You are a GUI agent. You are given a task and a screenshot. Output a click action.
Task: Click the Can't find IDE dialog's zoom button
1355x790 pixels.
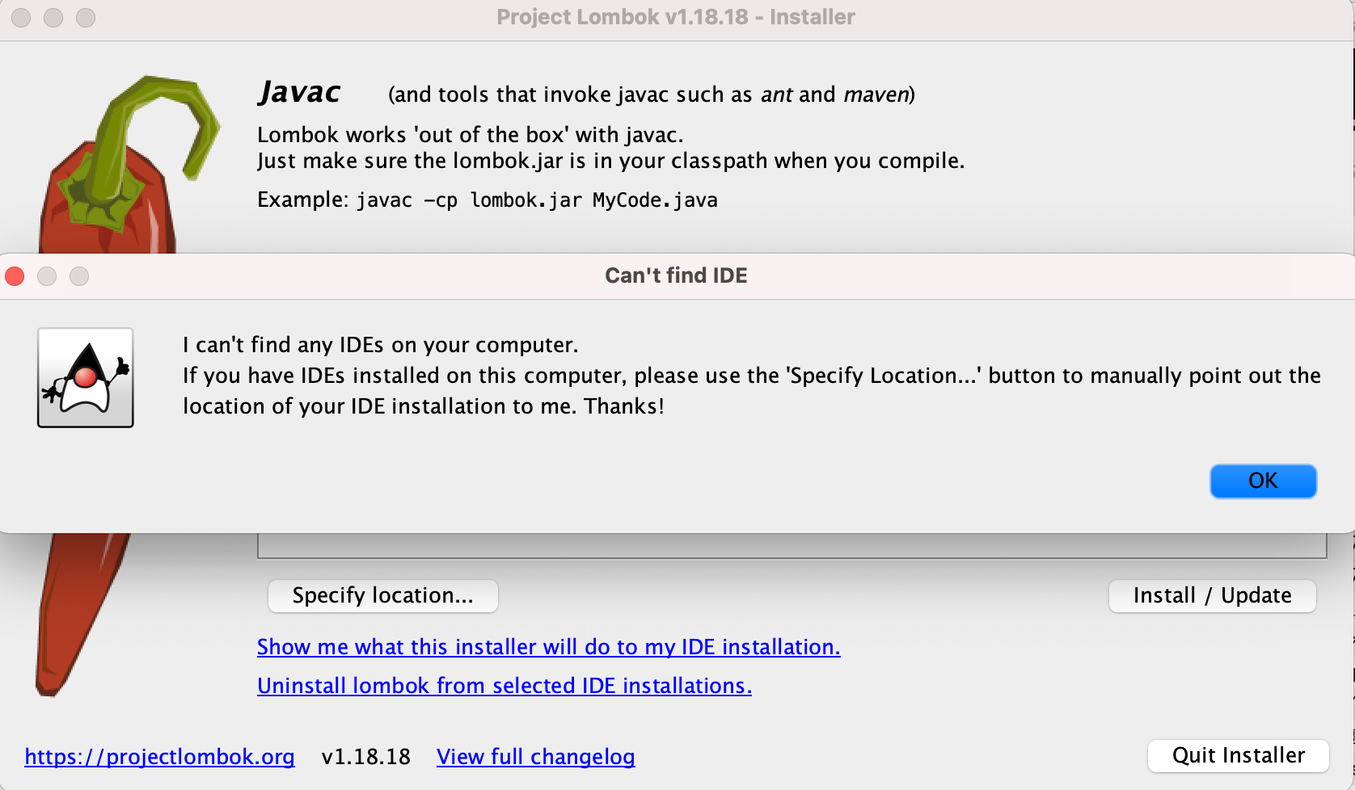(79, 276)
